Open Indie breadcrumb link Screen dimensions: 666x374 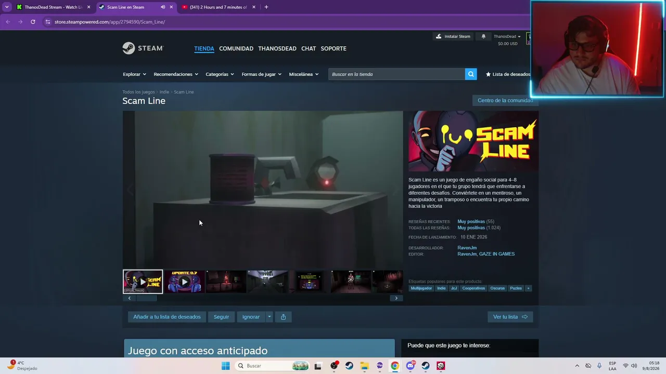click(x=164, y=92)
